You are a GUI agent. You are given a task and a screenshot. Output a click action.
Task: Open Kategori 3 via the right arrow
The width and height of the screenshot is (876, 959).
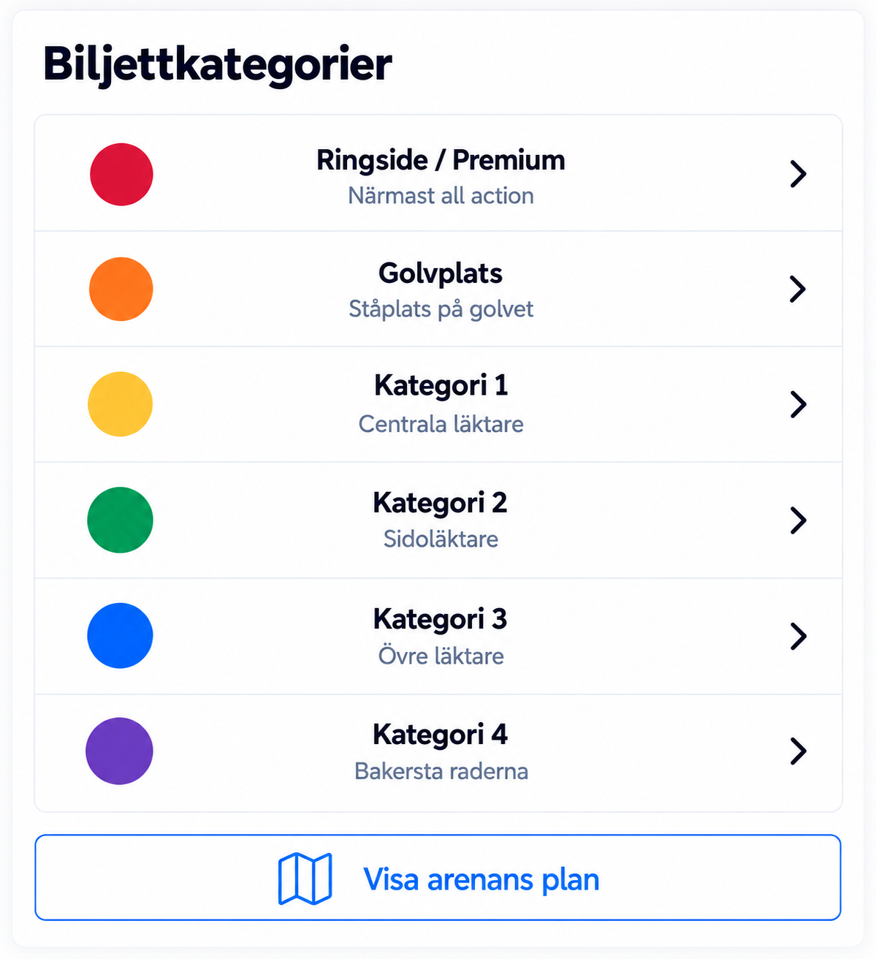click(799, 636)
